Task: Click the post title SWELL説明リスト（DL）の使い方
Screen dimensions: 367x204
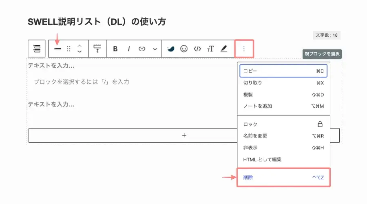Action: click(x=97, y=22)
